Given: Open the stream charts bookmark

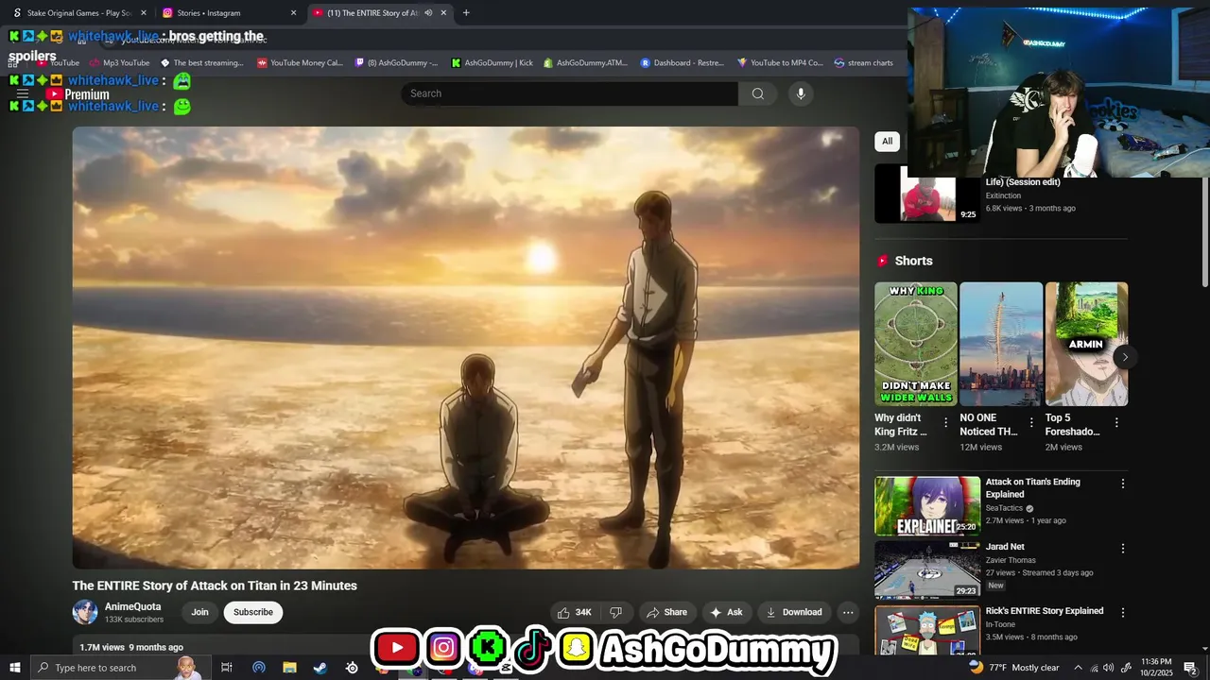Looking at the screenshot, I should [x=863, y=63].
